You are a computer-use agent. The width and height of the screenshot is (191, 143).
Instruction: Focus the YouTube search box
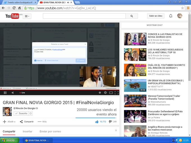coord(84,16)
